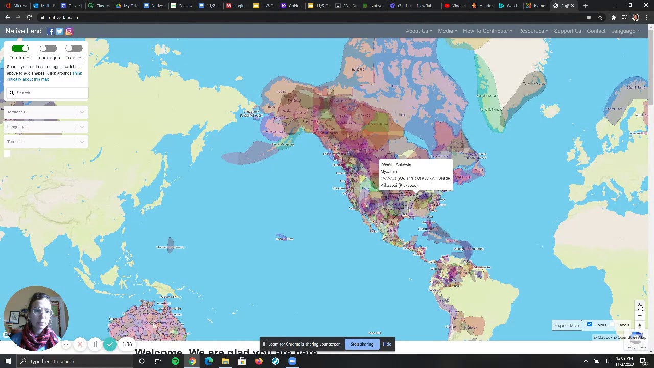The image size is (654, 368).
Task: Click the Support Us link
Action: coord(568,31)
